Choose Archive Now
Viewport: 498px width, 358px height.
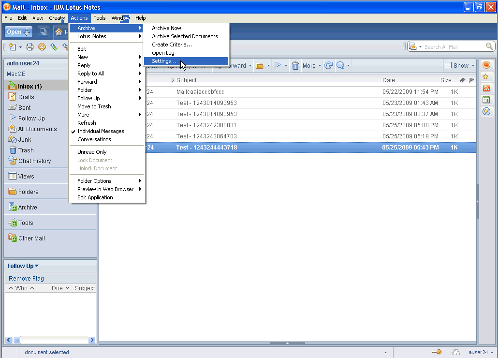(x=186, y=28)
